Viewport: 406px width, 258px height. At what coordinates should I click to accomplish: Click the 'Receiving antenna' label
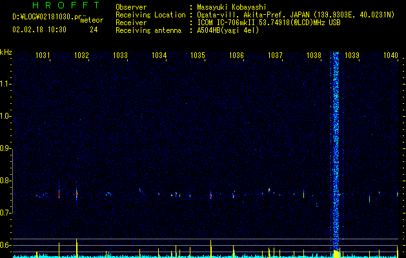coord(148,30)
